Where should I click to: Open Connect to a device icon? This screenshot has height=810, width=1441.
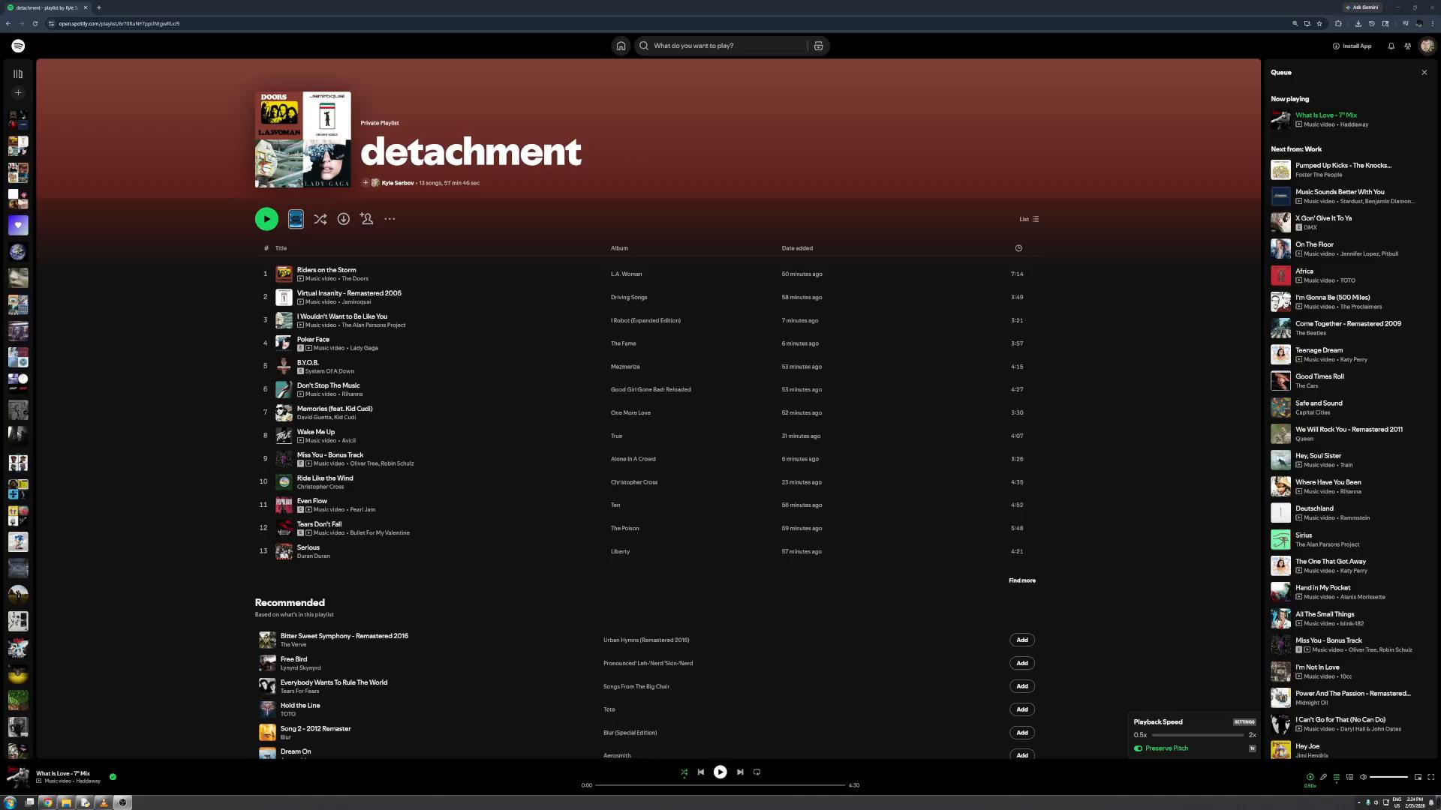[x=1349, y=777]
